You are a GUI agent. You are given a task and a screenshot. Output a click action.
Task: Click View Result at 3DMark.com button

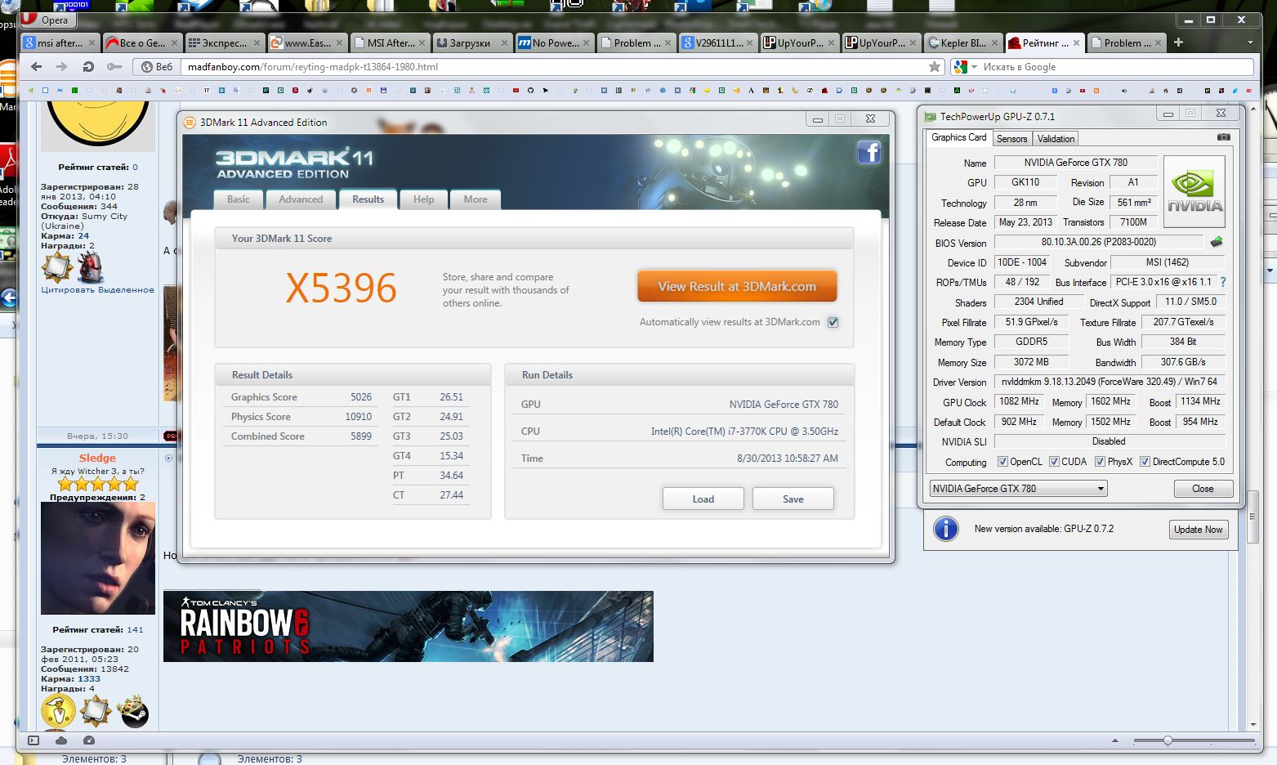(x=737, y=287)
